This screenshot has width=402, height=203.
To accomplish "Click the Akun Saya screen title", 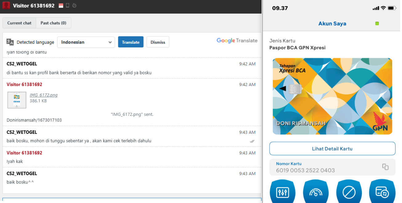I will [x=332, y=23].
